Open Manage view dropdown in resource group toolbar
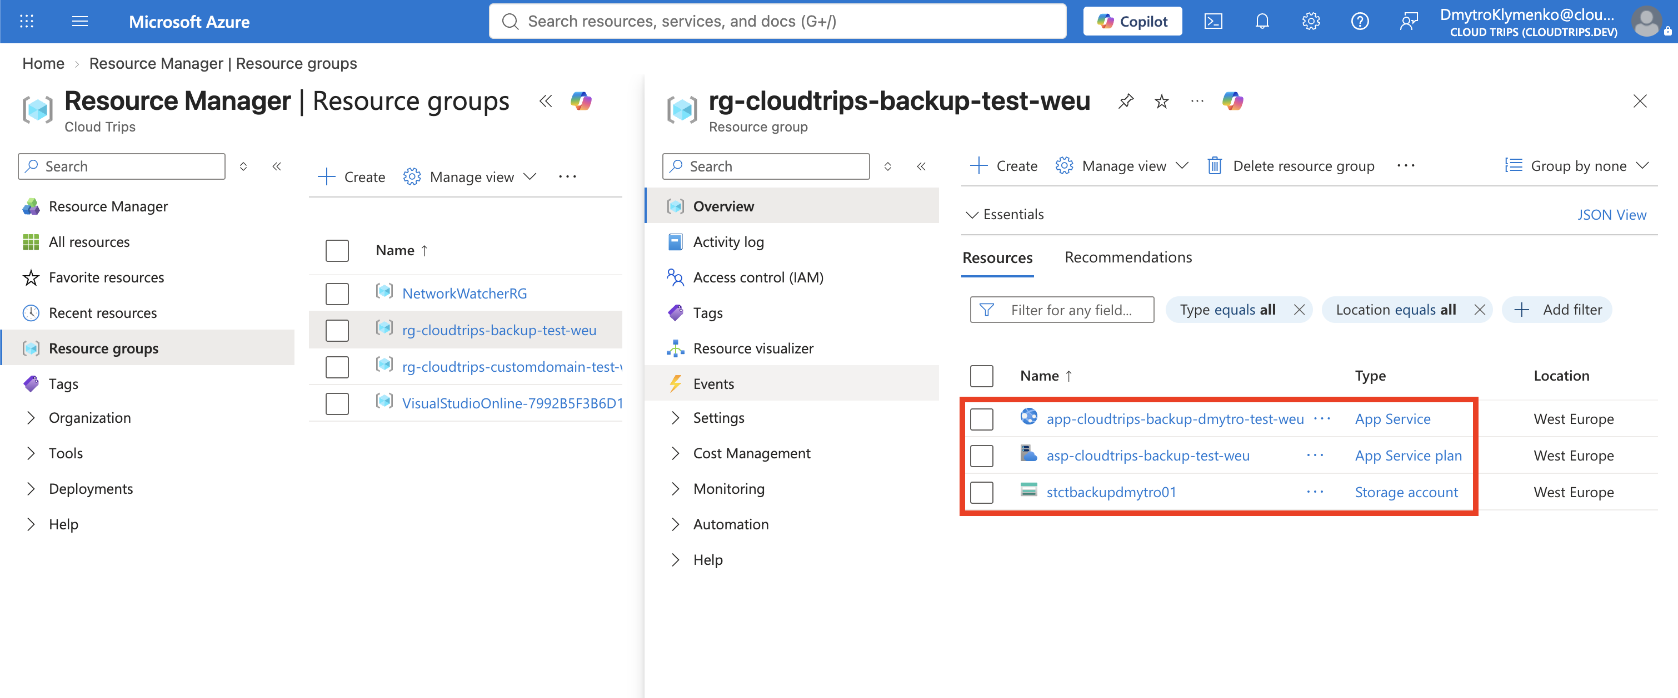 tap(1122, 166)
